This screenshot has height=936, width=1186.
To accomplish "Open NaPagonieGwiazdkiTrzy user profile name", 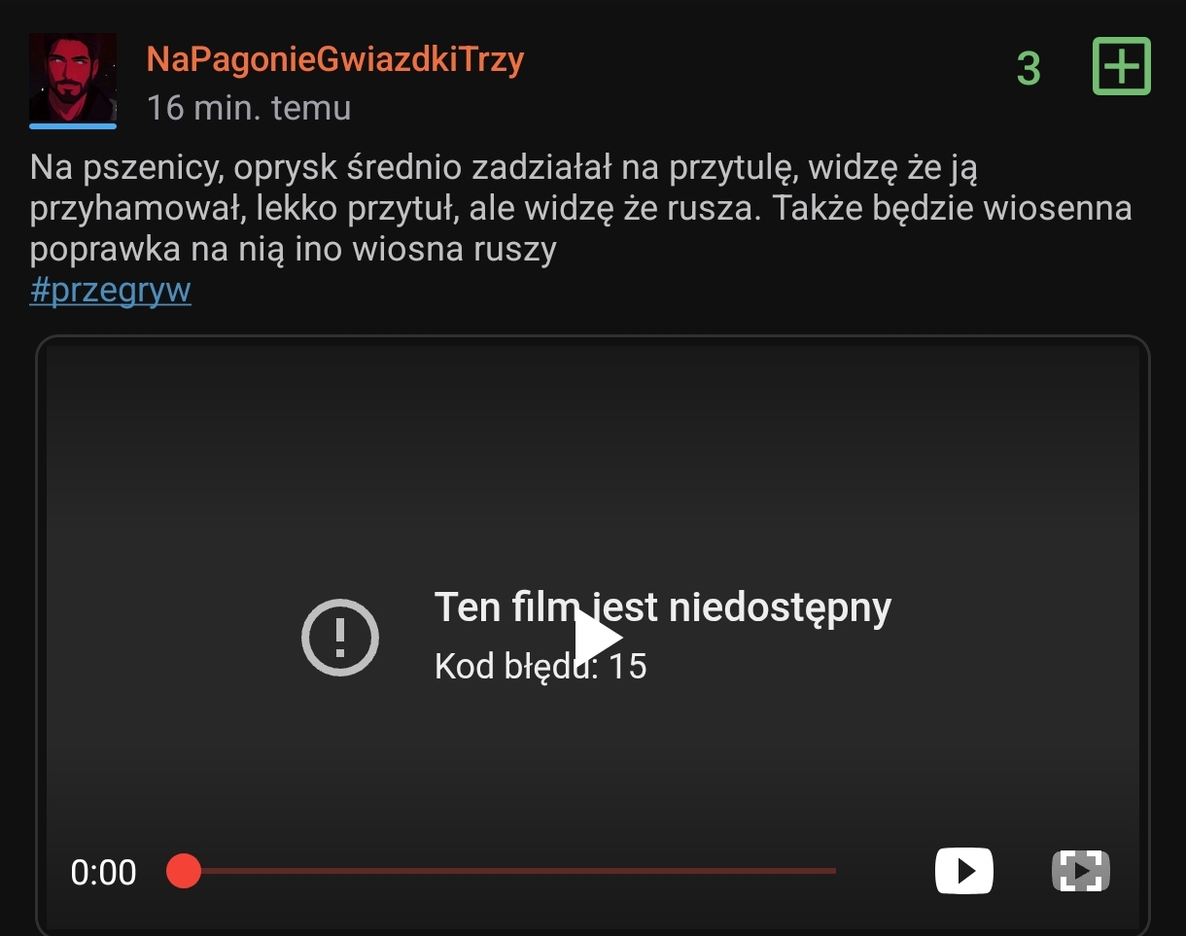I will point(335,59).
